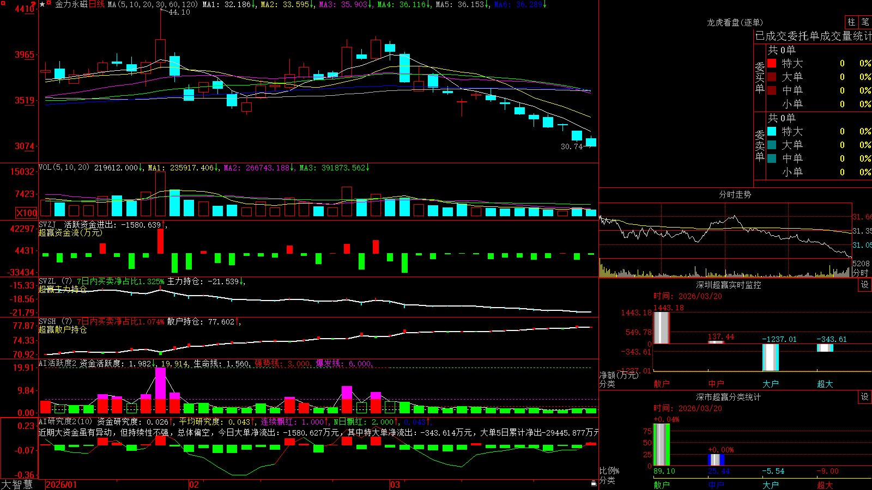Image resolution: width=872 pixels, height=490 pixels.
Task: Click the 小单 row under 委卖单
Action: point(820,172)
